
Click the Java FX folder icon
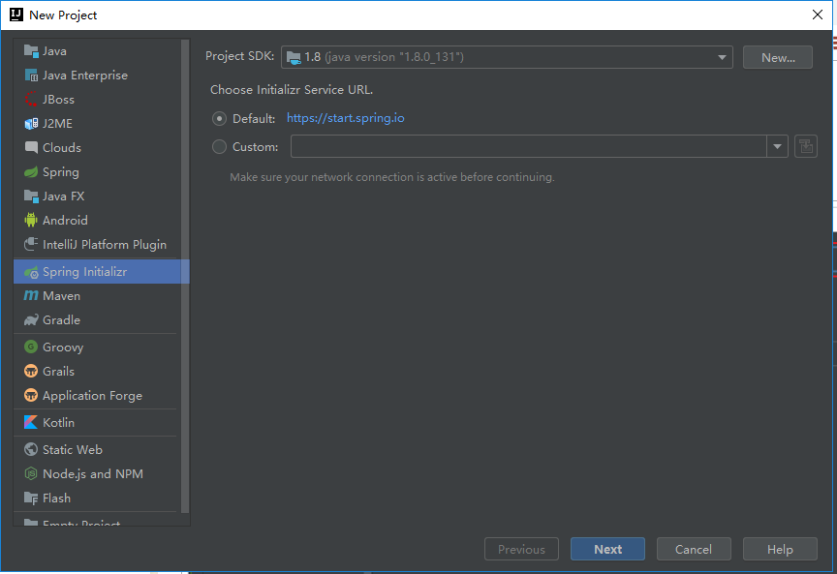coord(31,196)
